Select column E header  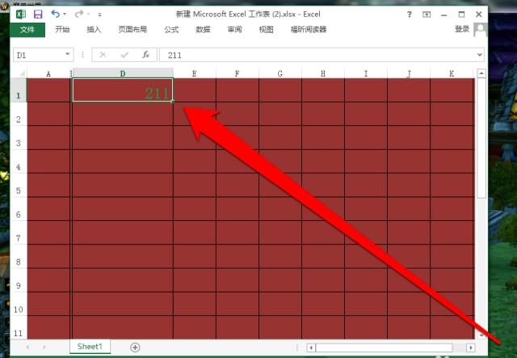[x=195, y=73]
